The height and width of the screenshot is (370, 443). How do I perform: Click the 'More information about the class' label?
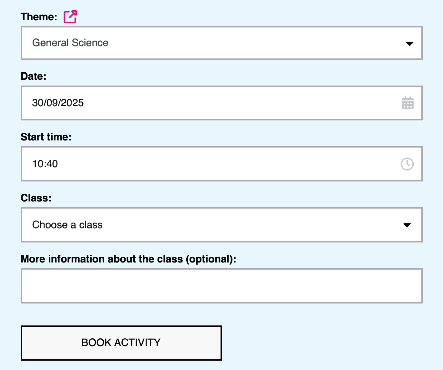pyautogui.click(x=128, y=259)
